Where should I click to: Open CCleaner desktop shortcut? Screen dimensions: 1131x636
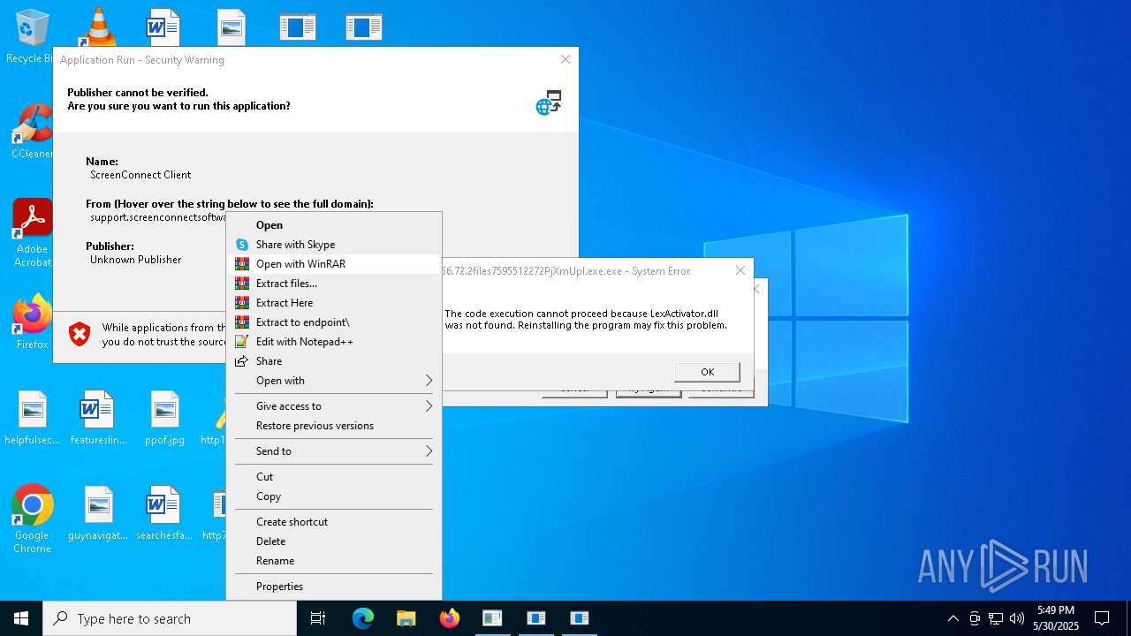pos(32,132)
